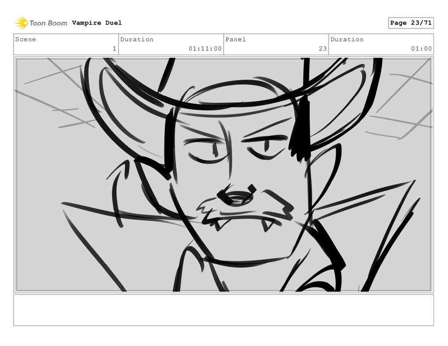Click the 'Toon Boom' wordmark text
The image size is (448, 346).
pos(48,23)
